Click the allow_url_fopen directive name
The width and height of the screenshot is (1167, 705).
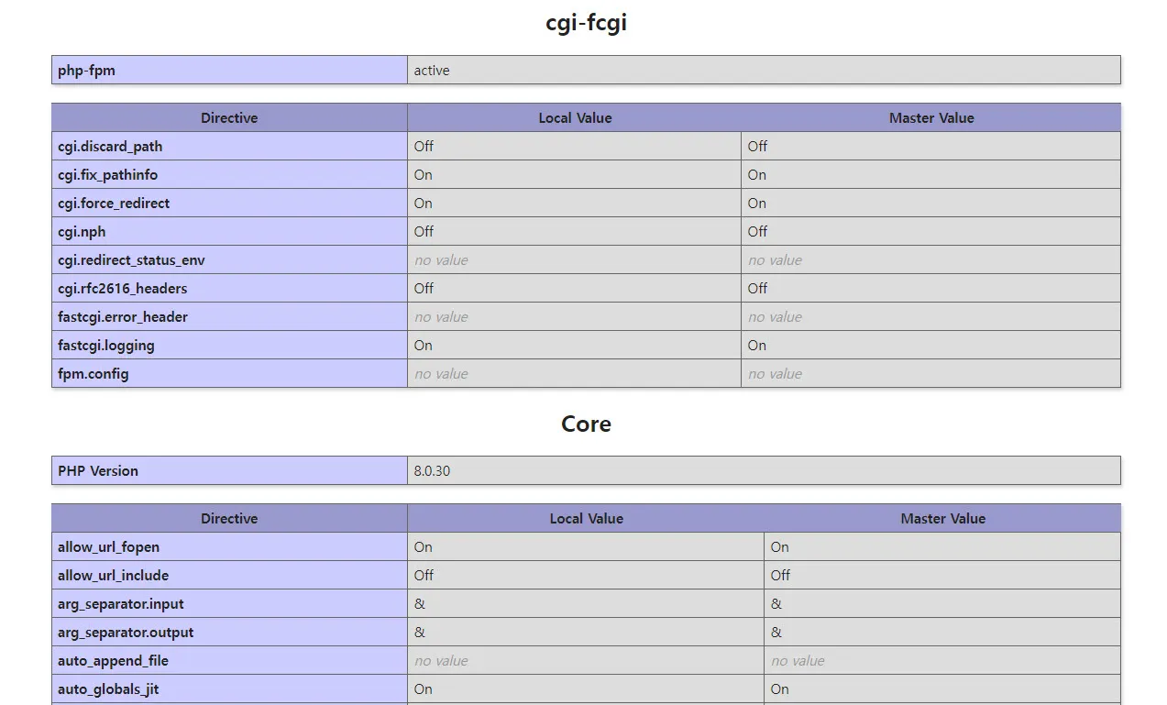[108, 547]
